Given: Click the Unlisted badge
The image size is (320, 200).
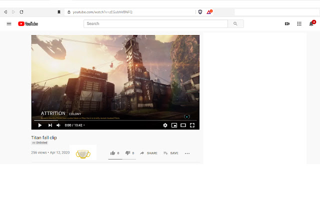Looking at the screenshot, I should coord(39,142).
